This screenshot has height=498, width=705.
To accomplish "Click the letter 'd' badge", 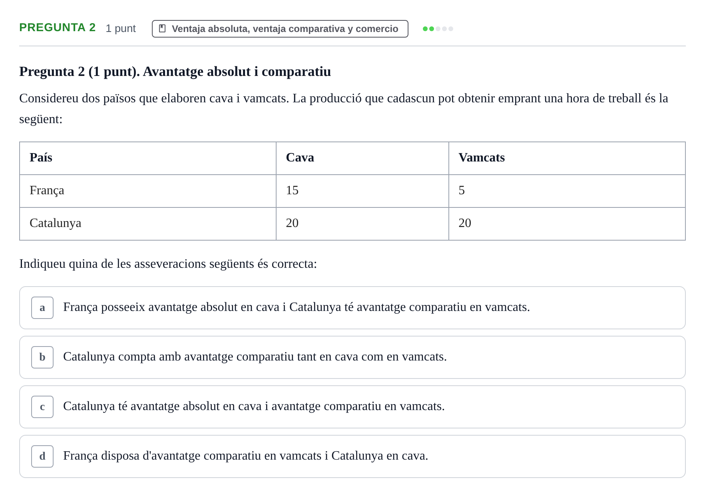I will pos(42,456).
